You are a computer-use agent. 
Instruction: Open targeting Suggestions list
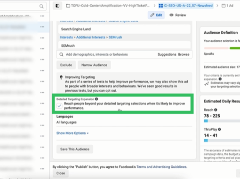coord(167,54)
